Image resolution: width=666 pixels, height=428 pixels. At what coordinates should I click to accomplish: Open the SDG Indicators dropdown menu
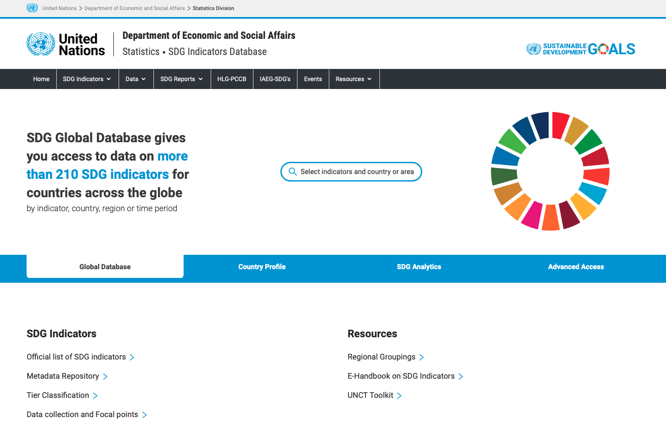(87, 79)
